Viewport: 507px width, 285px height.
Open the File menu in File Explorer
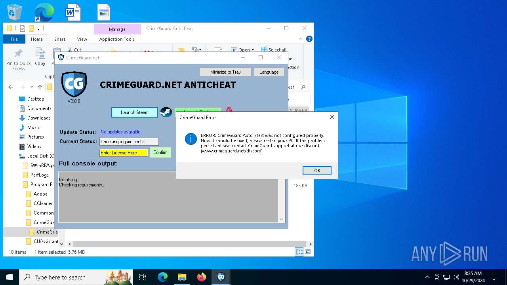point(14,39)
